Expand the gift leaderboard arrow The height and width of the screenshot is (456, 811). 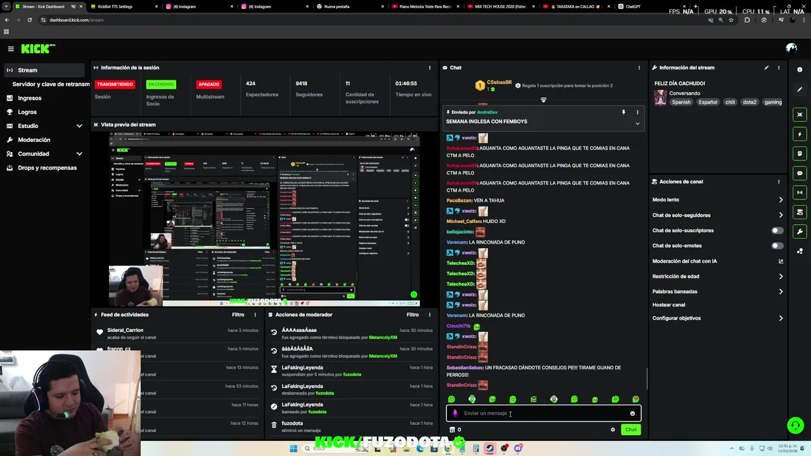click(x=543, y=100)
